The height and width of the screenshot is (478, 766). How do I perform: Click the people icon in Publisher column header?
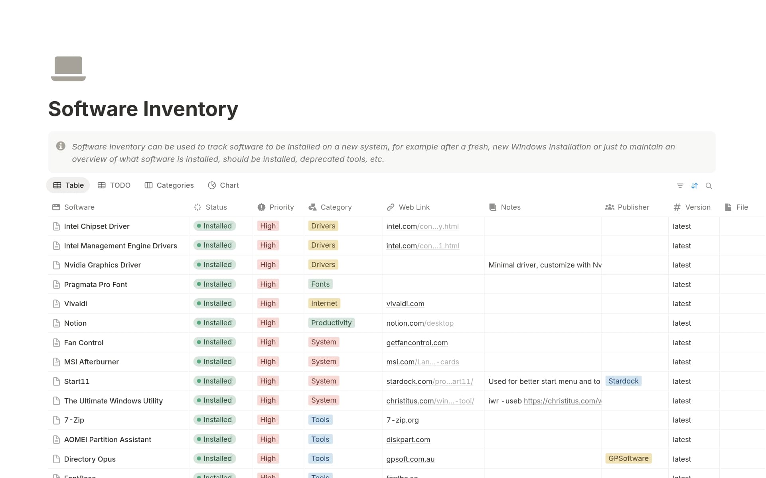tap(609, 207)
